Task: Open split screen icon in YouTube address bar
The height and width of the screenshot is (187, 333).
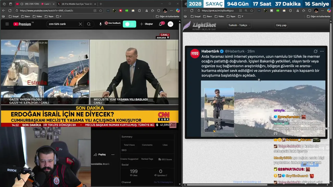Action: click(x=95, y=11)
